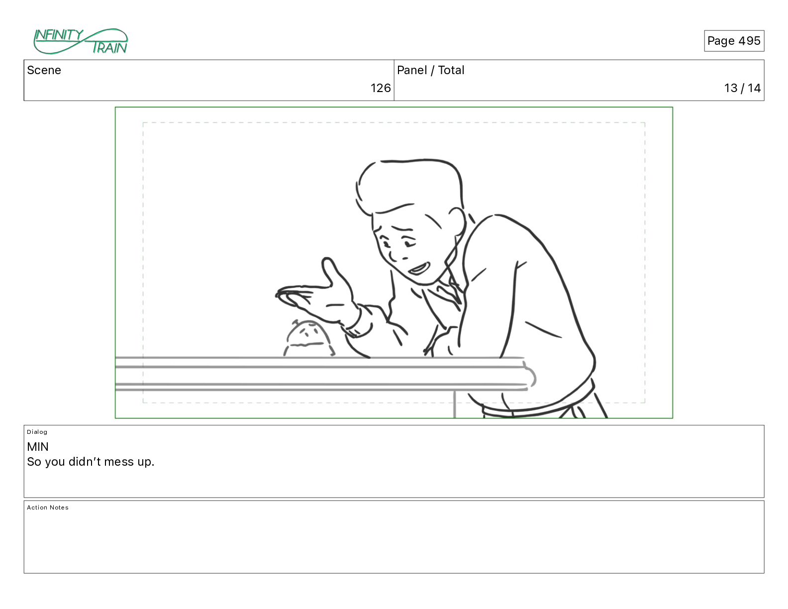Click inside the empty Action Notes box
The height and width of the screenshot is (609, 788).
pos(394,537)
